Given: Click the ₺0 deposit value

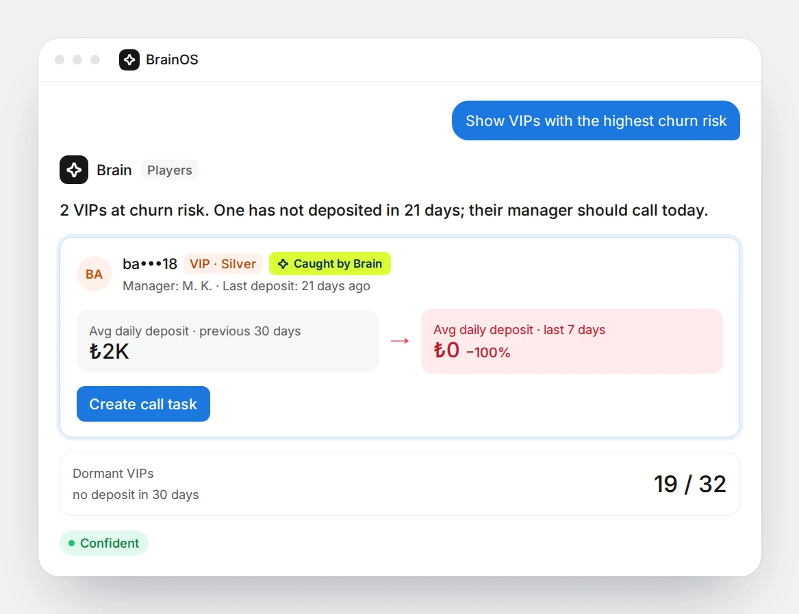Looking at the screenshot, I should click(x=446, y=350).
